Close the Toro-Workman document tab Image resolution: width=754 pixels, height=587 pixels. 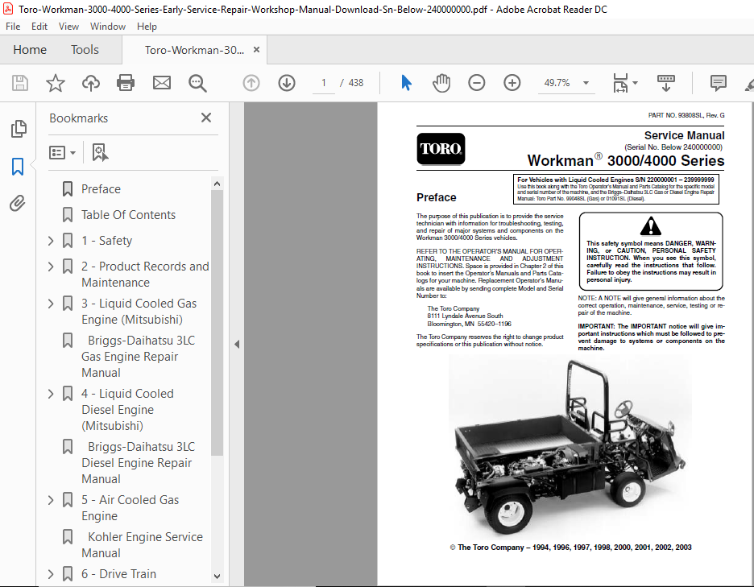pyautogui.click(x=256, y=49)
